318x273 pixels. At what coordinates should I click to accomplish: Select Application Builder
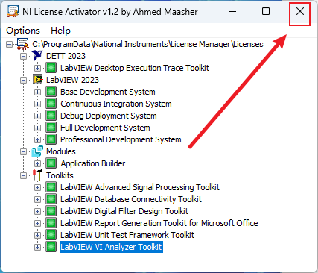point(93,163)
